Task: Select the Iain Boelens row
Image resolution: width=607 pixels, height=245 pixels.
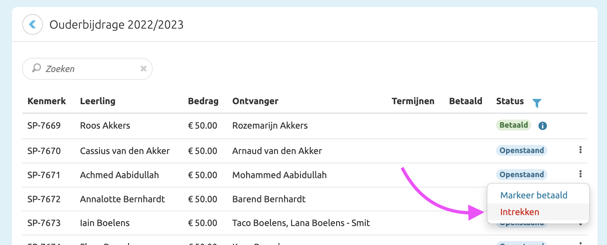Action: tap(104, 223)
